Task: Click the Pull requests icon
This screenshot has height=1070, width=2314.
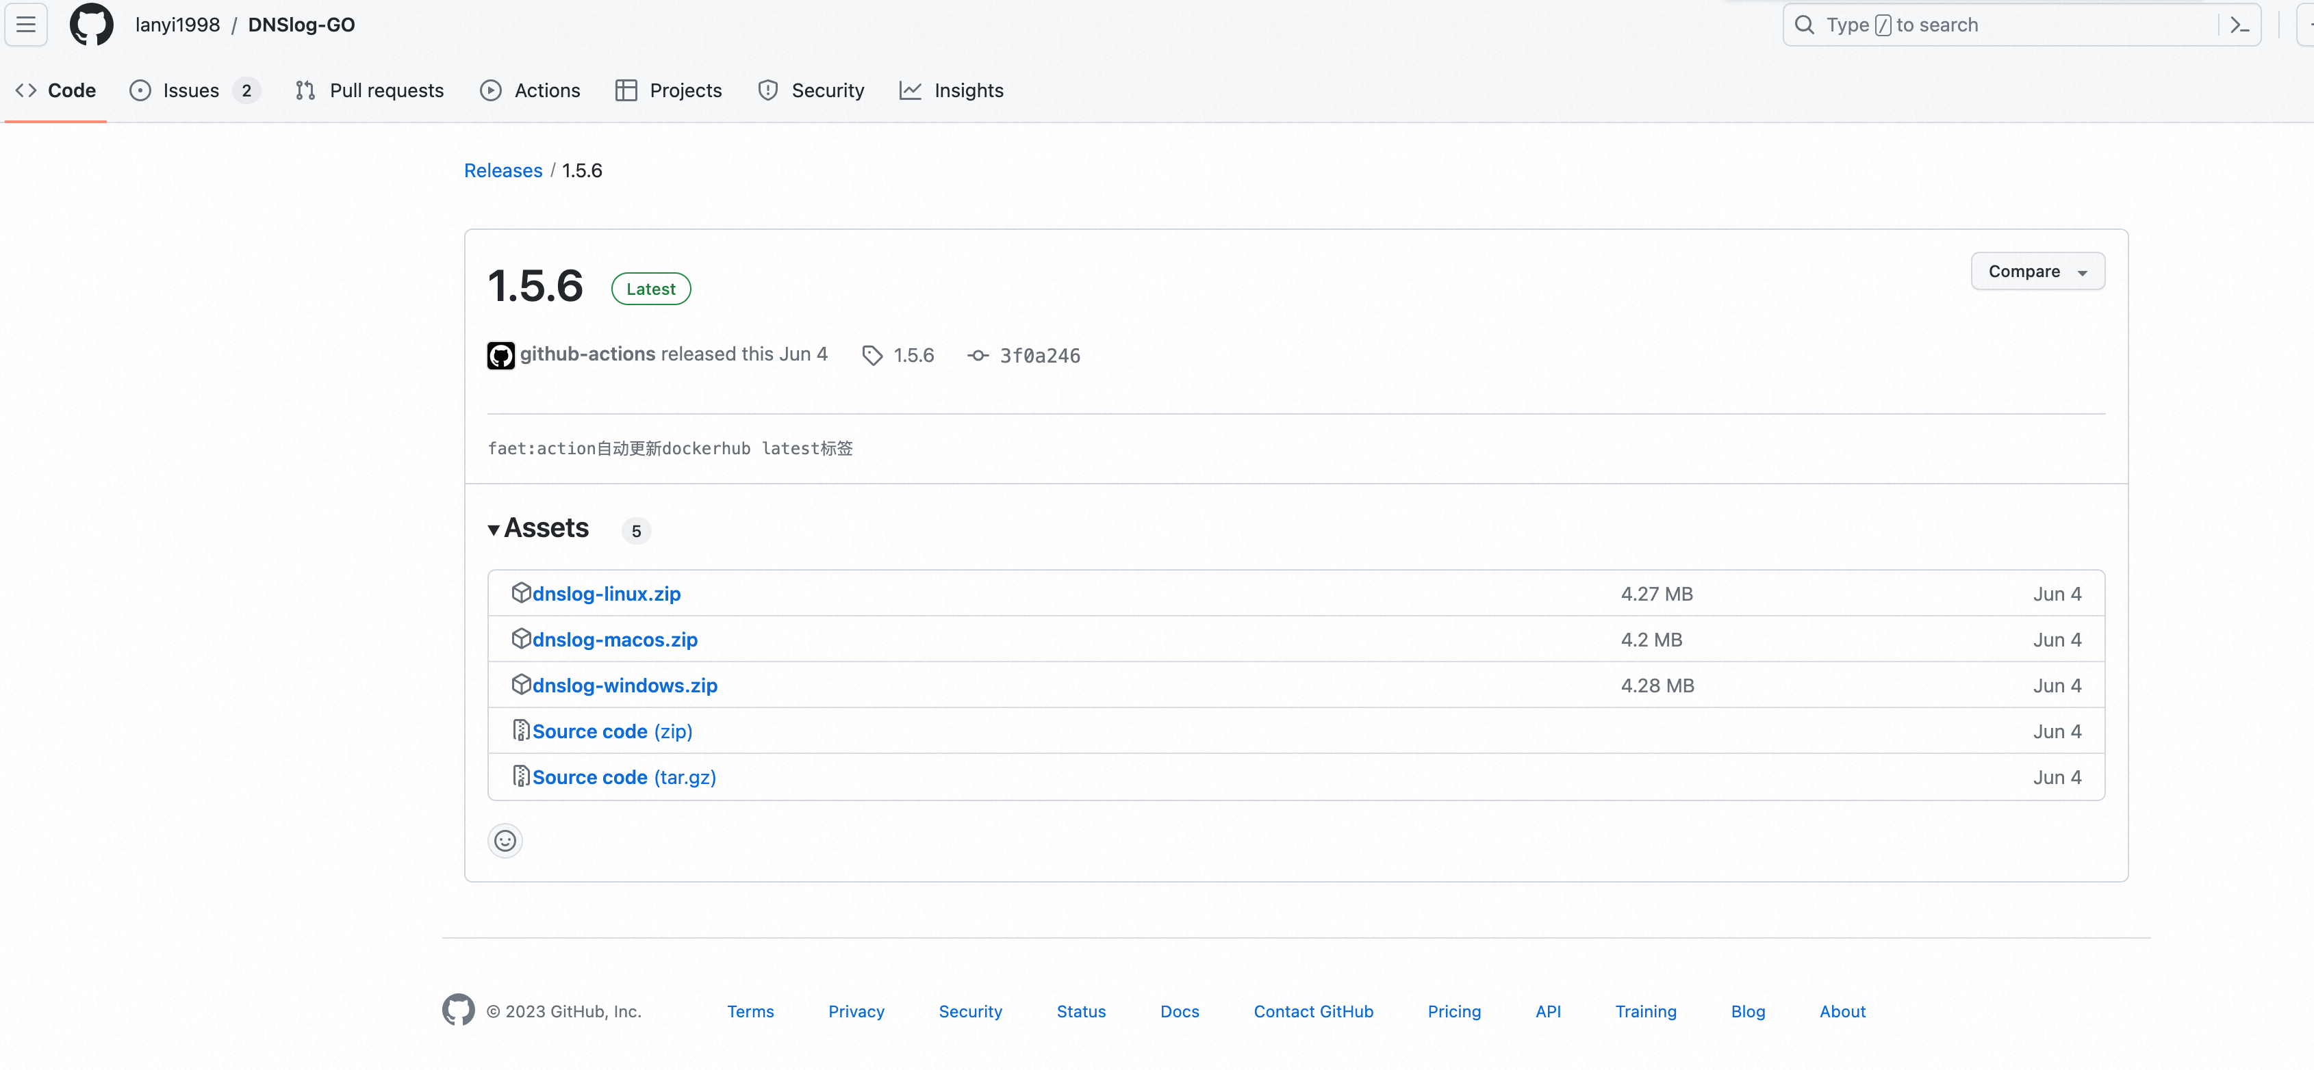Action: point(305,90)
